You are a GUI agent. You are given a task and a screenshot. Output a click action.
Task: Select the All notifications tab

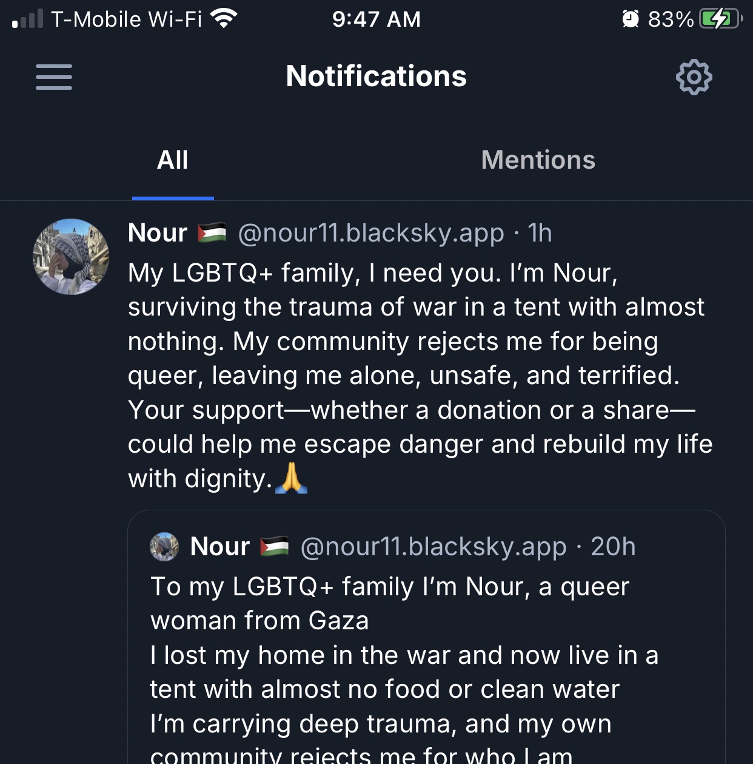pyautogui.click(x=173, y=160)
